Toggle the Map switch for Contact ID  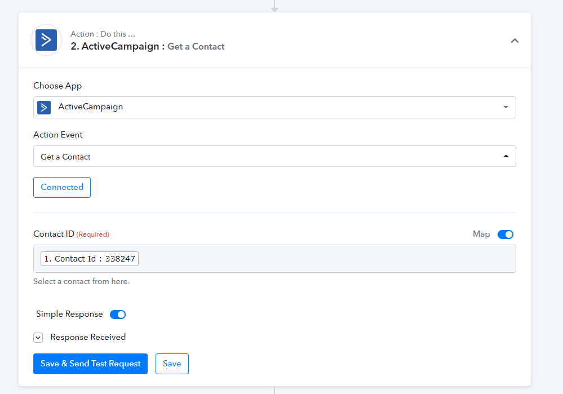[x=505, y=234]
